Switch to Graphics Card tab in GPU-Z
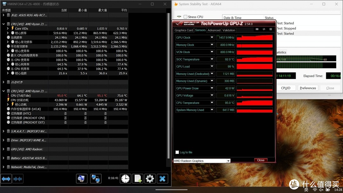Screen dimensions: 343x193 (x=184, y=30)
